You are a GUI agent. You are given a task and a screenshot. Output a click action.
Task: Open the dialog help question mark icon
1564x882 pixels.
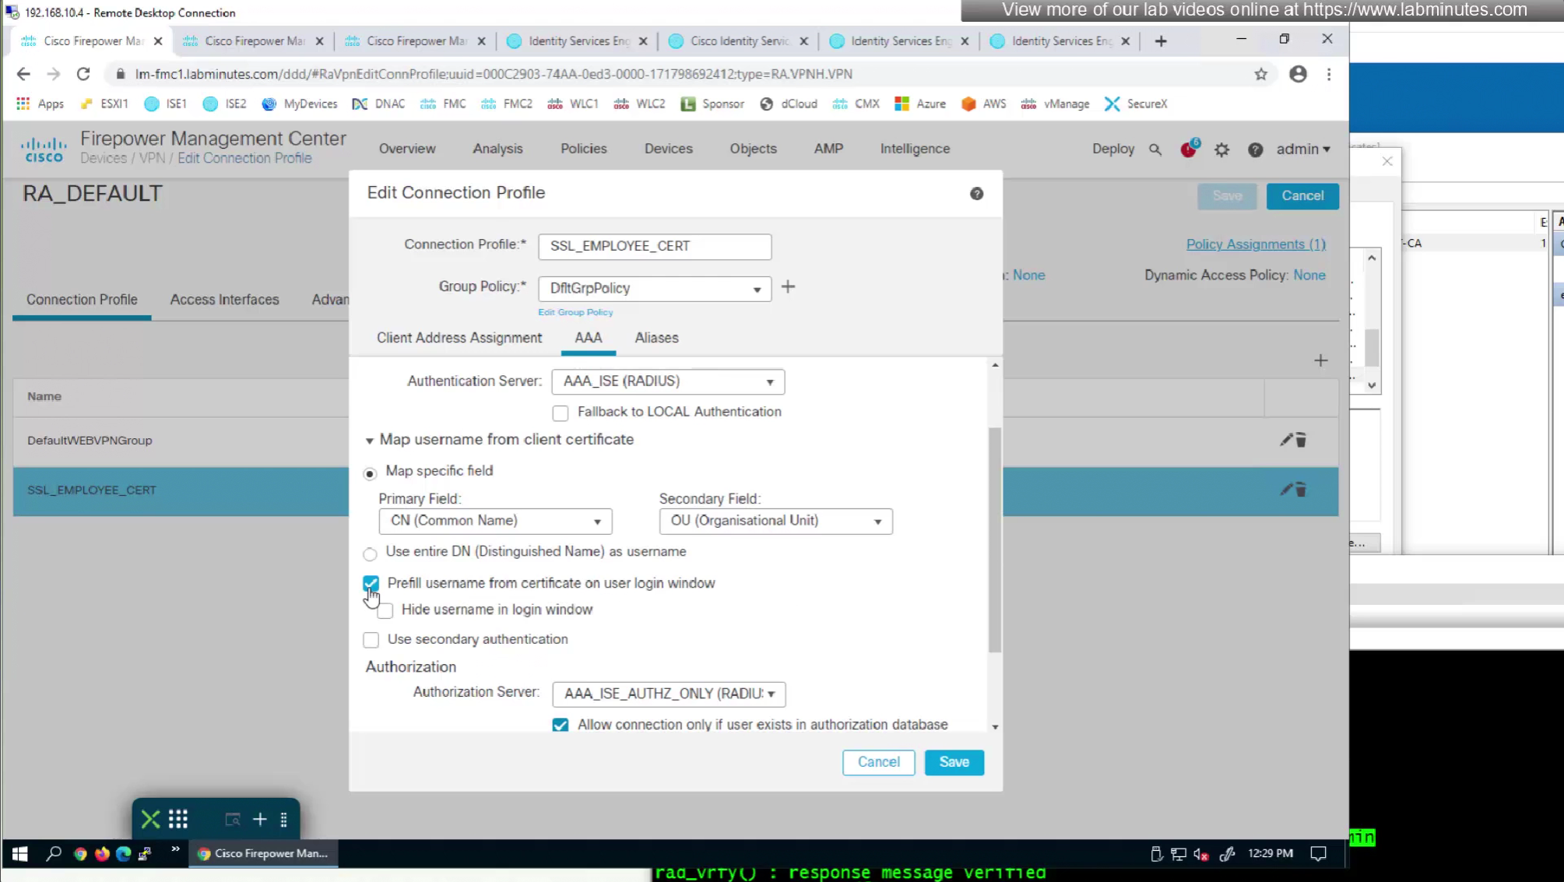point(976,194)
